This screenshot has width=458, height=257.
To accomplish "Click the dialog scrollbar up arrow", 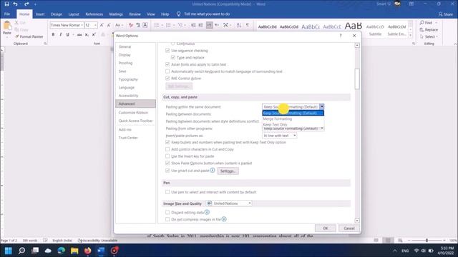I will pyautogui.click(x=357, y=46).
